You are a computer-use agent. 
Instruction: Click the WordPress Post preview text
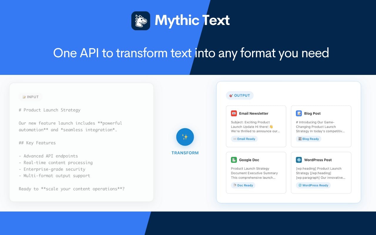[x=320, y=173]
